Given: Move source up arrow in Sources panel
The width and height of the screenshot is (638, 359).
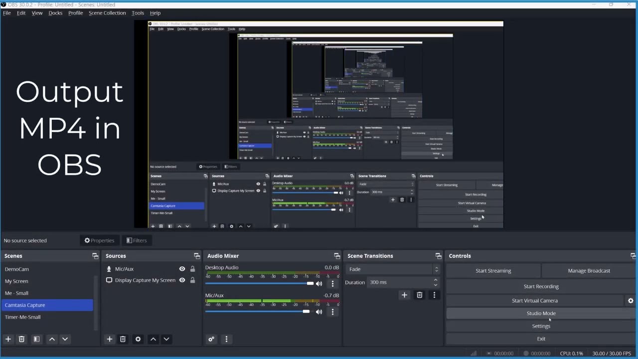Looking at the screenshot, I should (x=153, y=339).
